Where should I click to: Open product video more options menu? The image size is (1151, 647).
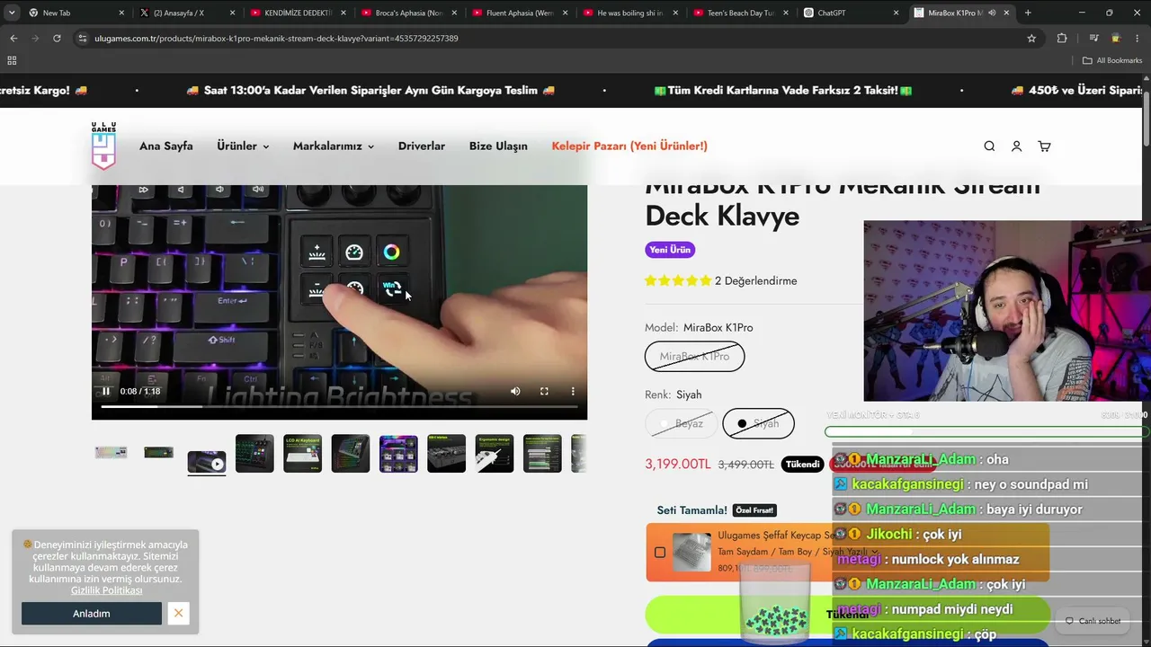coord(573,391)
